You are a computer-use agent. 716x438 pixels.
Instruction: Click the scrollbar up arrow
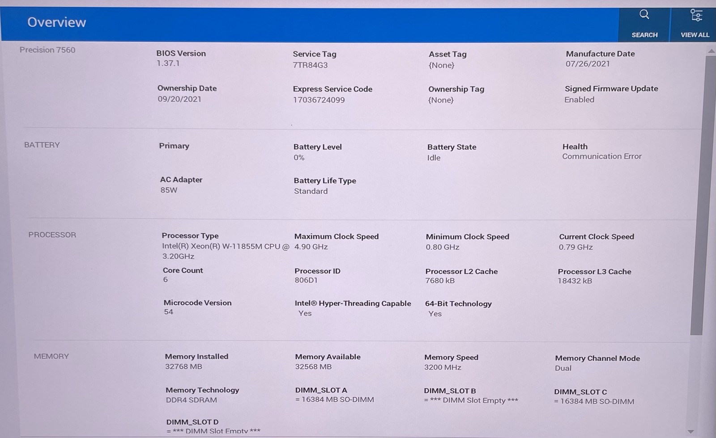[x=711, y=51]
